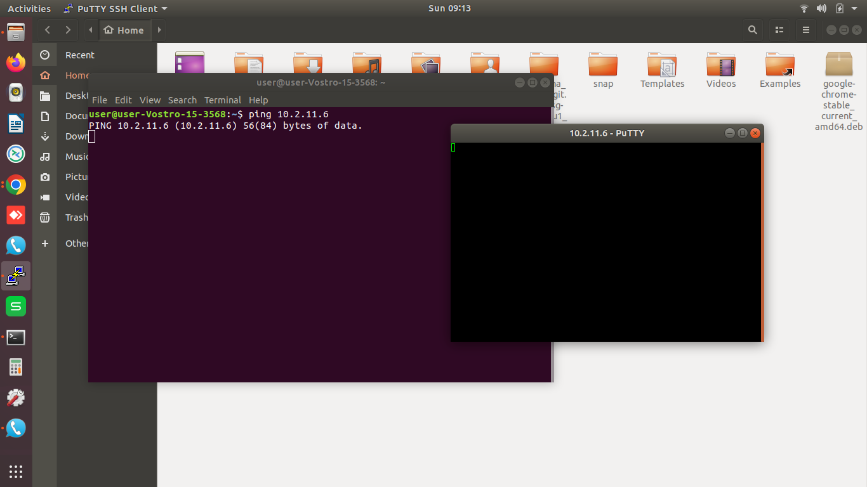Open the PuTTY SSH Client app menu

coord(116,8)
